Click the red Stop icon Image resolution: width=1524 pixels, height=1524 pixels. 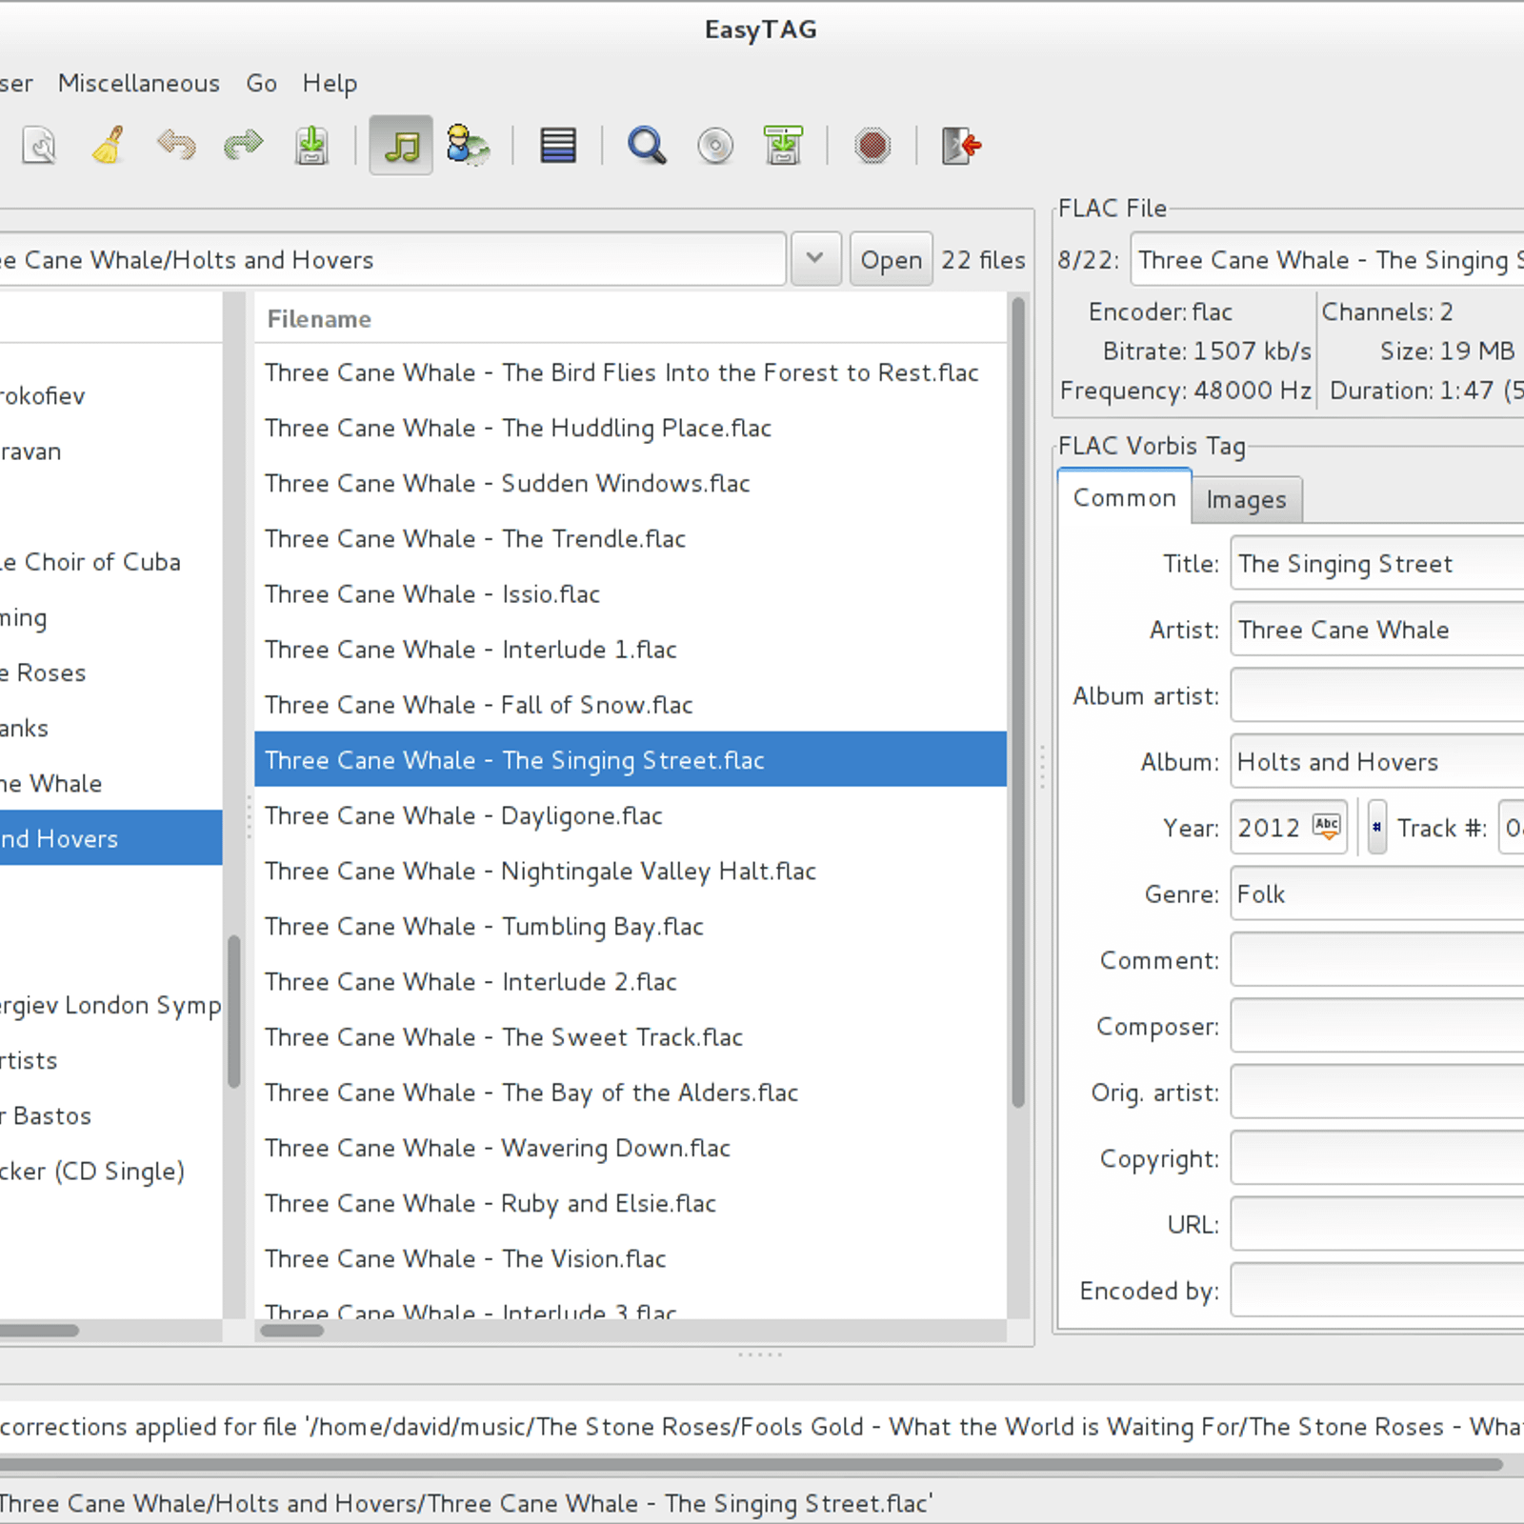[872, 146]
